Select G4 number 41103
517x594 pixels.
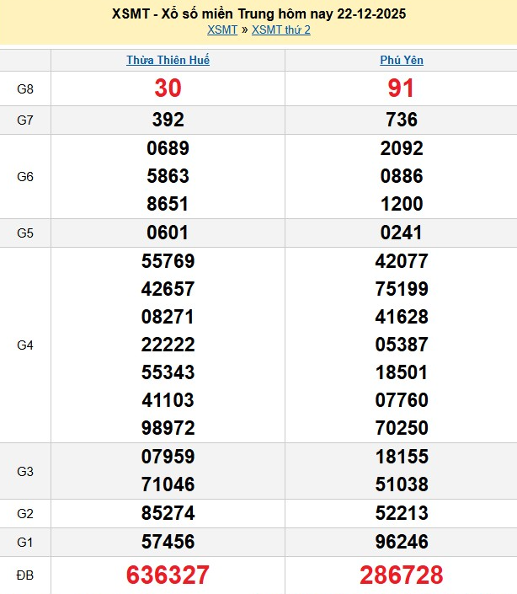168,400
